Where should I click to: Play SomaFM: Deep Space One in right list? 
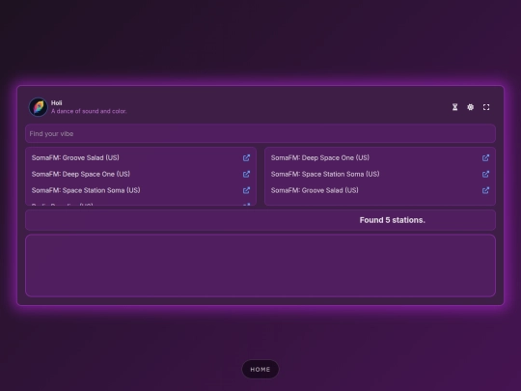(x=320, y=158)
